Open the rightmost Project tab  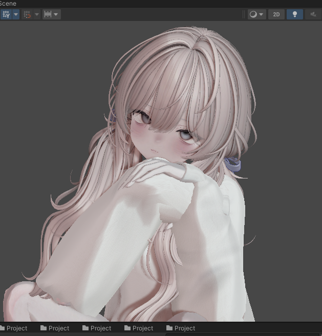click(x=181, y=328)
